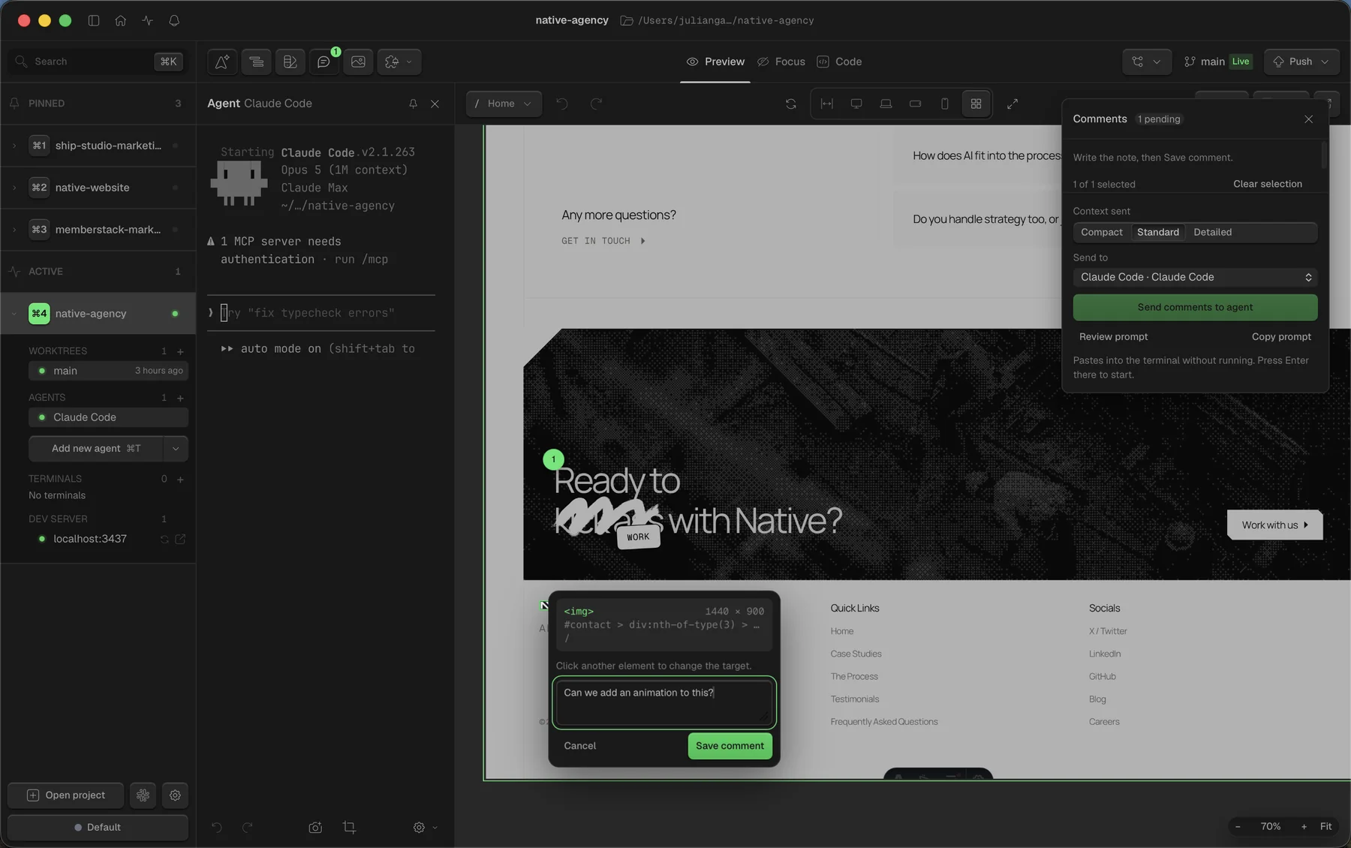Screen dimensions: 1351x848
Task: Select Standard context option
Action: pyautogui.click(x=1157, y=232)
